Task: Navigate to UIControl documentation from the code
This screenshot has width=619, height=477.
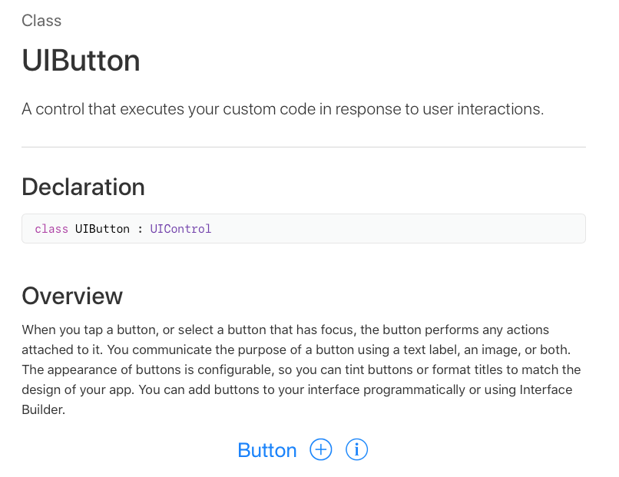Action: (x=180, y=228)
